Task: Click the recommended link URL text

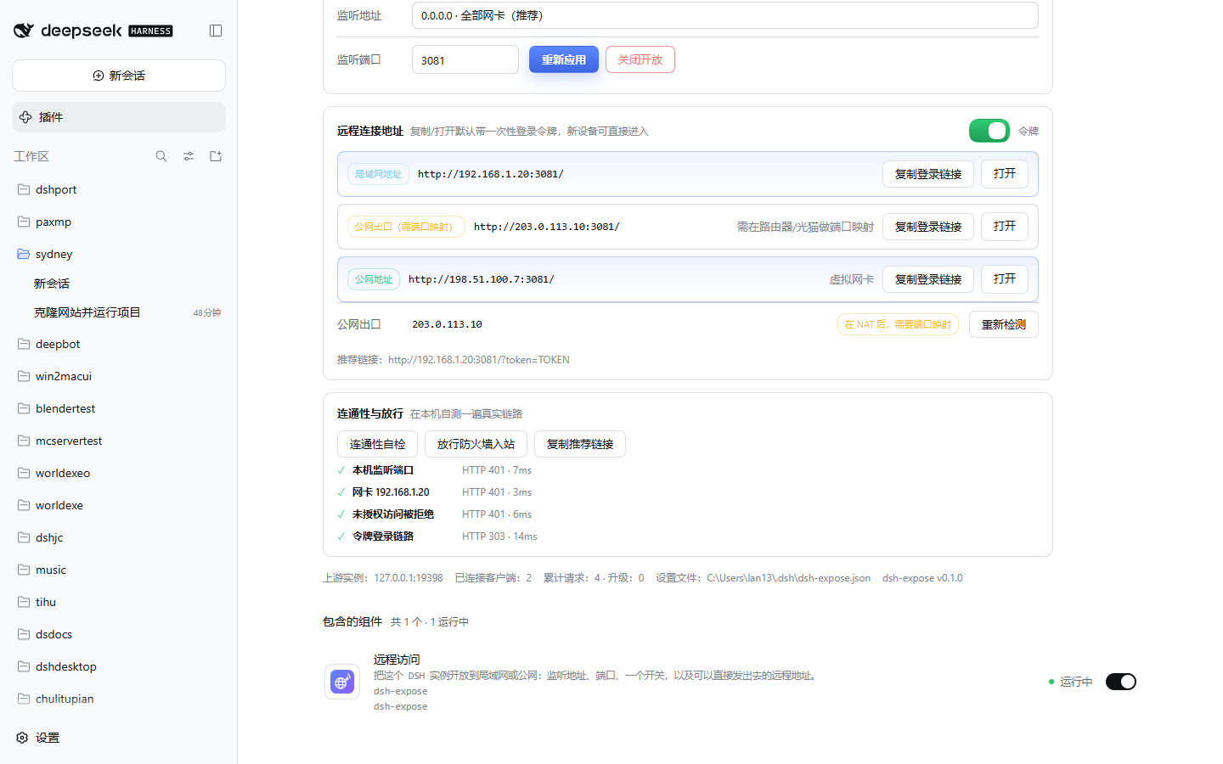Action: click(479, 360)
